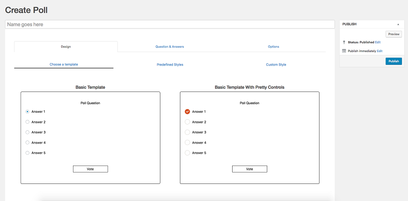408x201 pixels.
Task: Select Answer 3 in Pretty Controls template
Action: pos(187,132)
